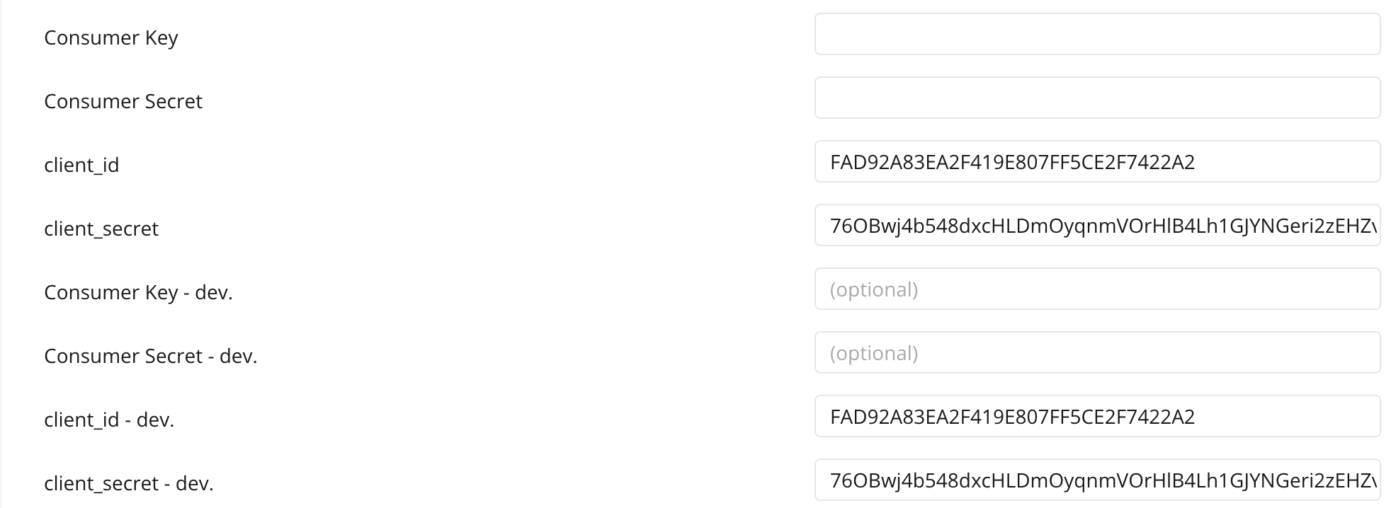Click the "client_id - dev." label
Image resolution: width=1391 pixels, height=508 pixels.
[109, 420]
